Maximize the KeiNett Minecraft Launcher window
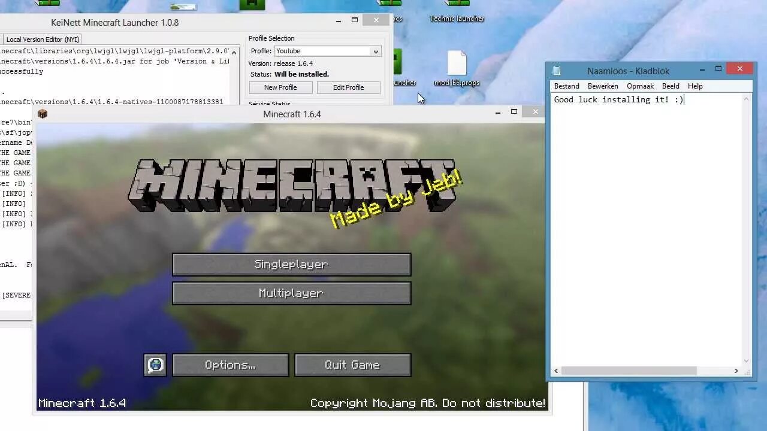Screen dimensions: 767x431 click(354, 20)
